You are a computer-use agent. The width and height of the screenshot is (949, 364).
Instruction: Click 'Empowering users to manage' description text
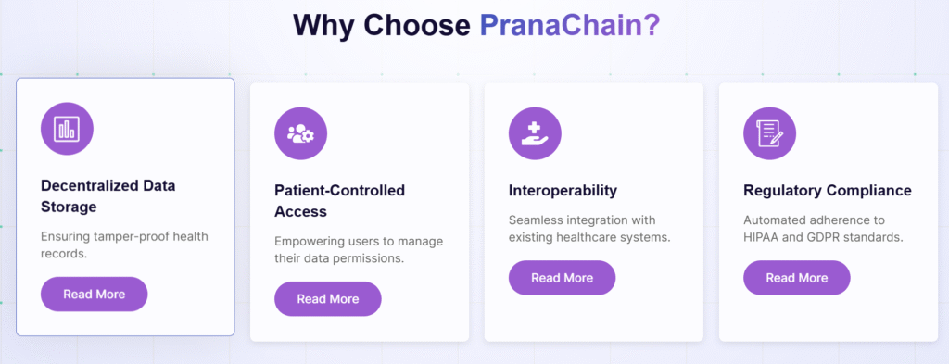(359, 250)
